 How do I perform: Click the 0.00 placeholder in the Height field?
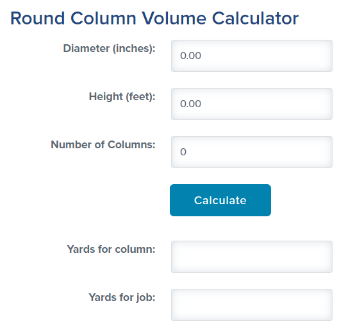coord(191,104)
